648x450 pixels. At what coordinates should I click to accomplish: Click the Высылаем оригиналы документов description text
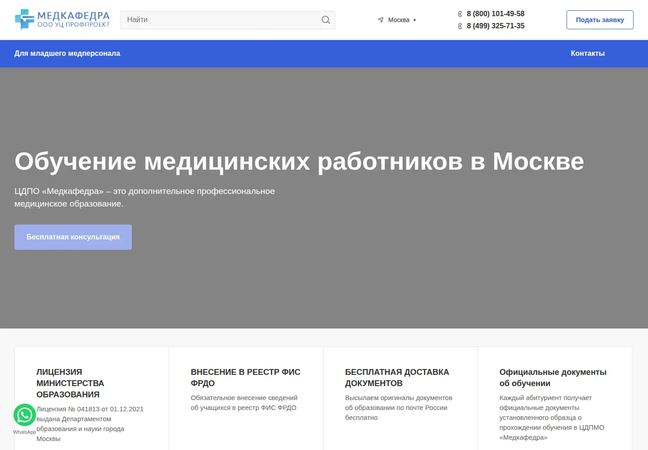pos(399,408)
